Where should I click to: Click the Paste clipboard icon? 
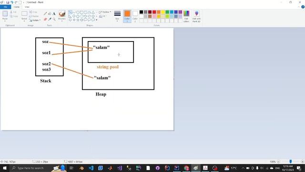5,14
